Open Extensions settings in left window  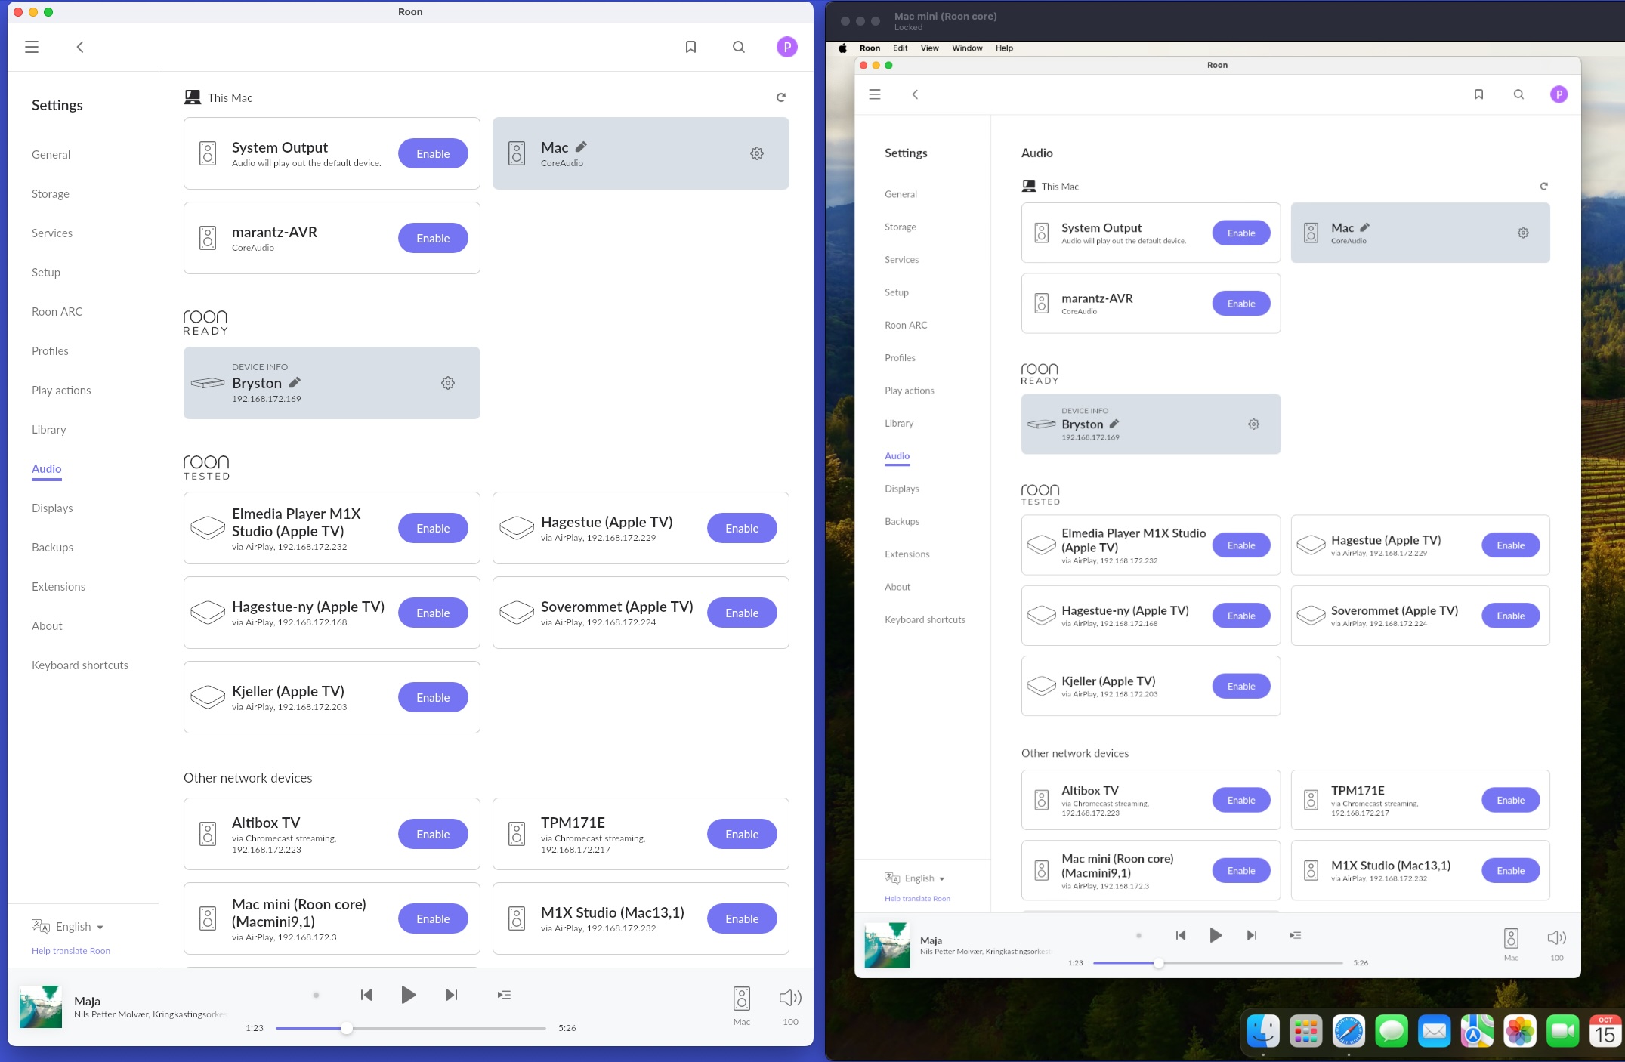coord(58,586)
